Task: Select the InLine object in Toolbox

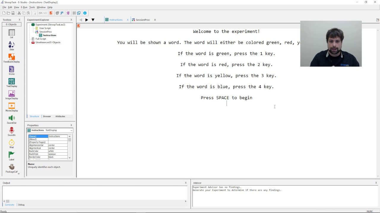Action: 12,70
